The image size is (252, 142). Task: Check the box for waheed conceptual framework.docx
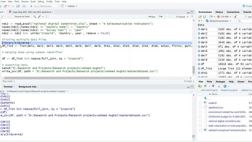click(x=200, y=130)
